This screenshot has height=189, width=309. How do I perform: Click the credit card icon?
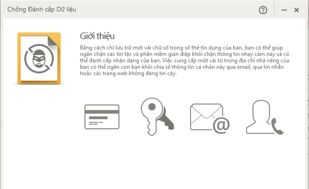pyautogui.click(x=102, y=117)
